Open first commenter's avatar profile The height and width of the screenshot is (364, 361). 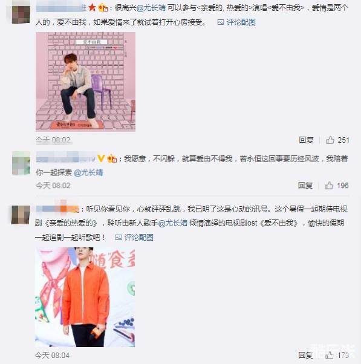pyautogui.click(x=21, y=15)
